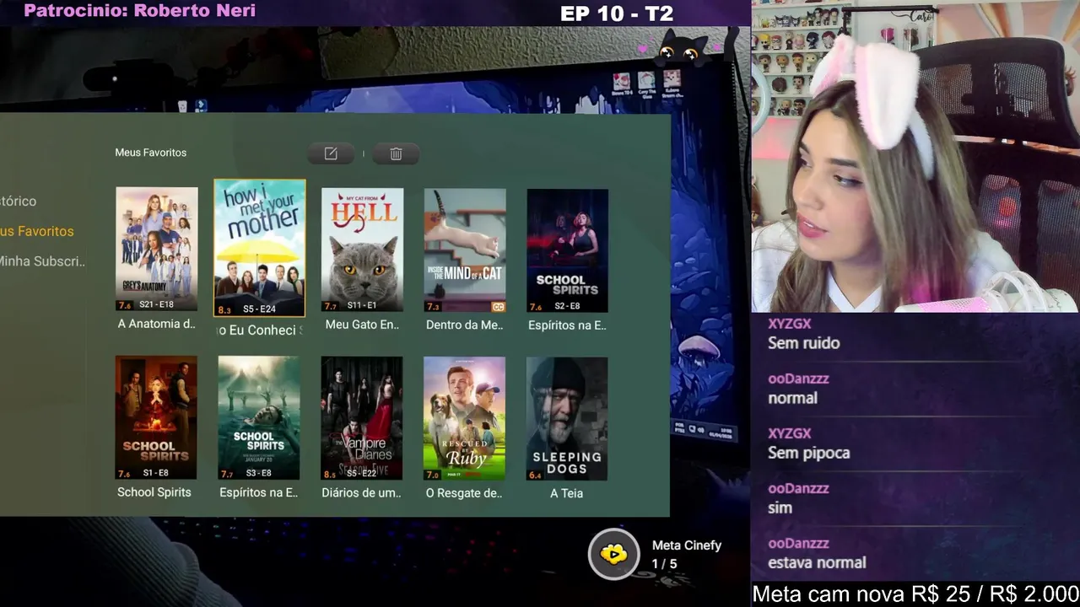This screenshot has height=607, width=1080.
Task: Select Minha Subscri.. sidebar item
Action: click(42, 261)
